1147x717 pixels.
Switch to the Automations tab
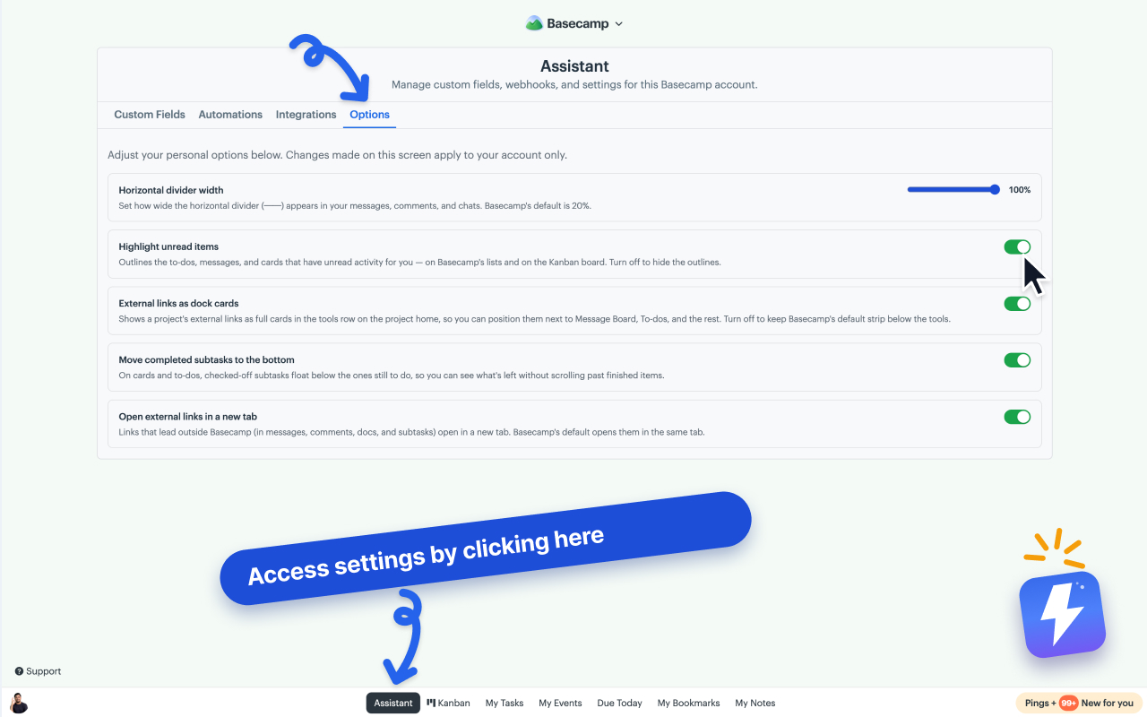pyautogui.click(x=230, y=115)
